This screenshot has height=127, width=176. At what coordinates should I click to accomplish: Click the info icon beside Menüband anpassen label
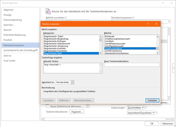click(x=133, y=18)
